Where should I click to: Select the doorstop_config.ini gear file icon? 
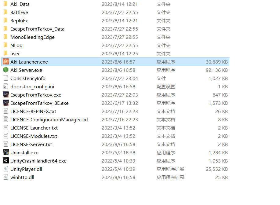click(x=5, y=86)
